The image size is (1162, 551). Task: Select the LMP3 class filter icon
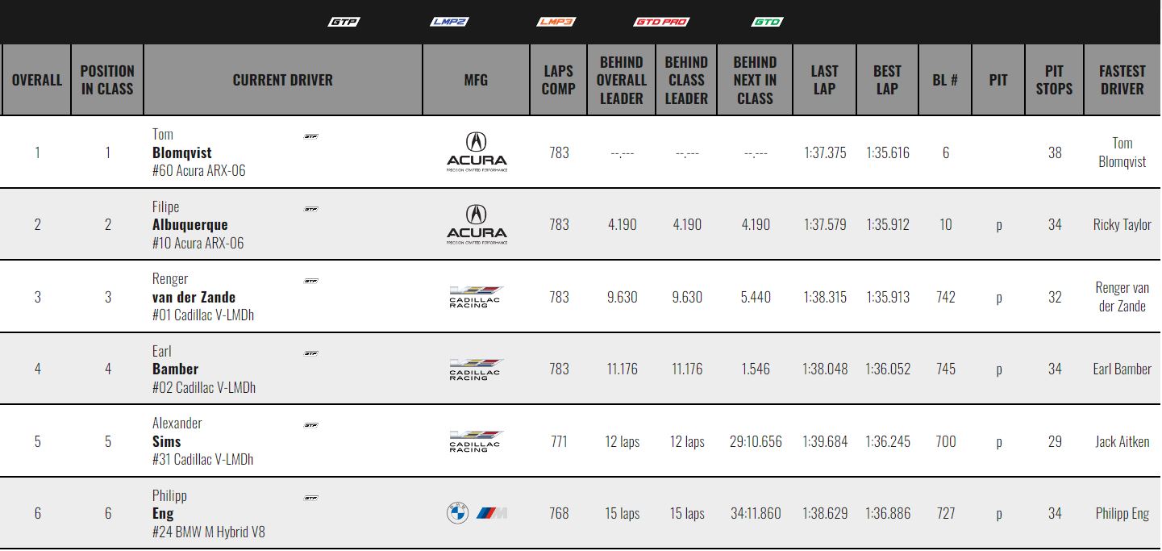click(x=556, y=22)
